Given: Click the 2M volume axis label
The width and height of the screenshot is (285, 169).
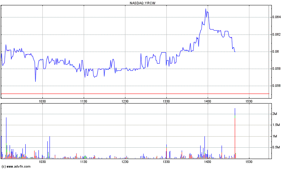Looking at the screenshot, I should point(275,114).
